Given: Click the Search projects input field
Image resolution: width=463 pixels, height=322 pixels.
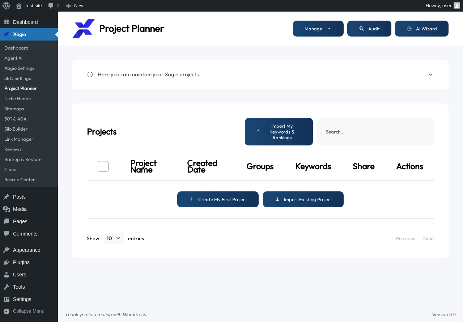Looking at the screenshot, I should pyautogui.click(x=375, y=132).
